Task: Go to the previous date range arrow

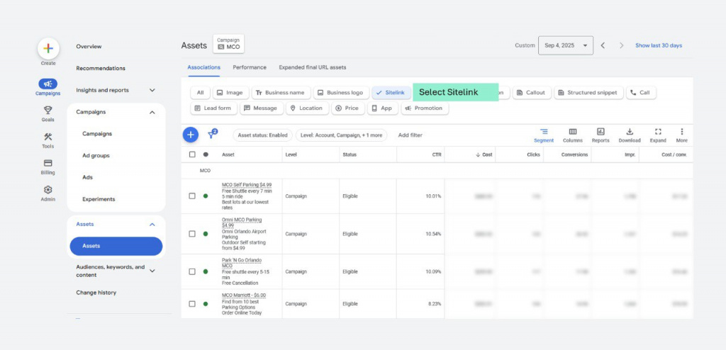Action: pos(603,45)
